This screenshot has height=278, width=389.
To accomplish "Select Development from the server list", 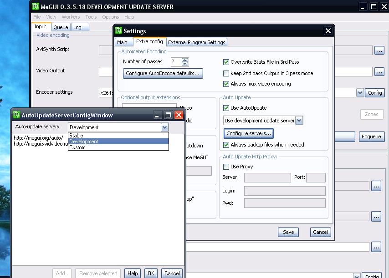I will pos(118,142).
